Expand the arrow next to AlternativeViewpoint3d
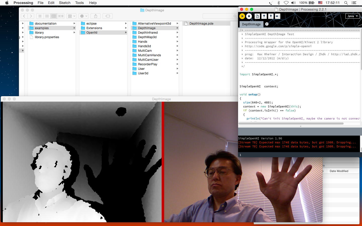This screenshot has width=362, height=226. pyautogui.click(x=177, y=24)
